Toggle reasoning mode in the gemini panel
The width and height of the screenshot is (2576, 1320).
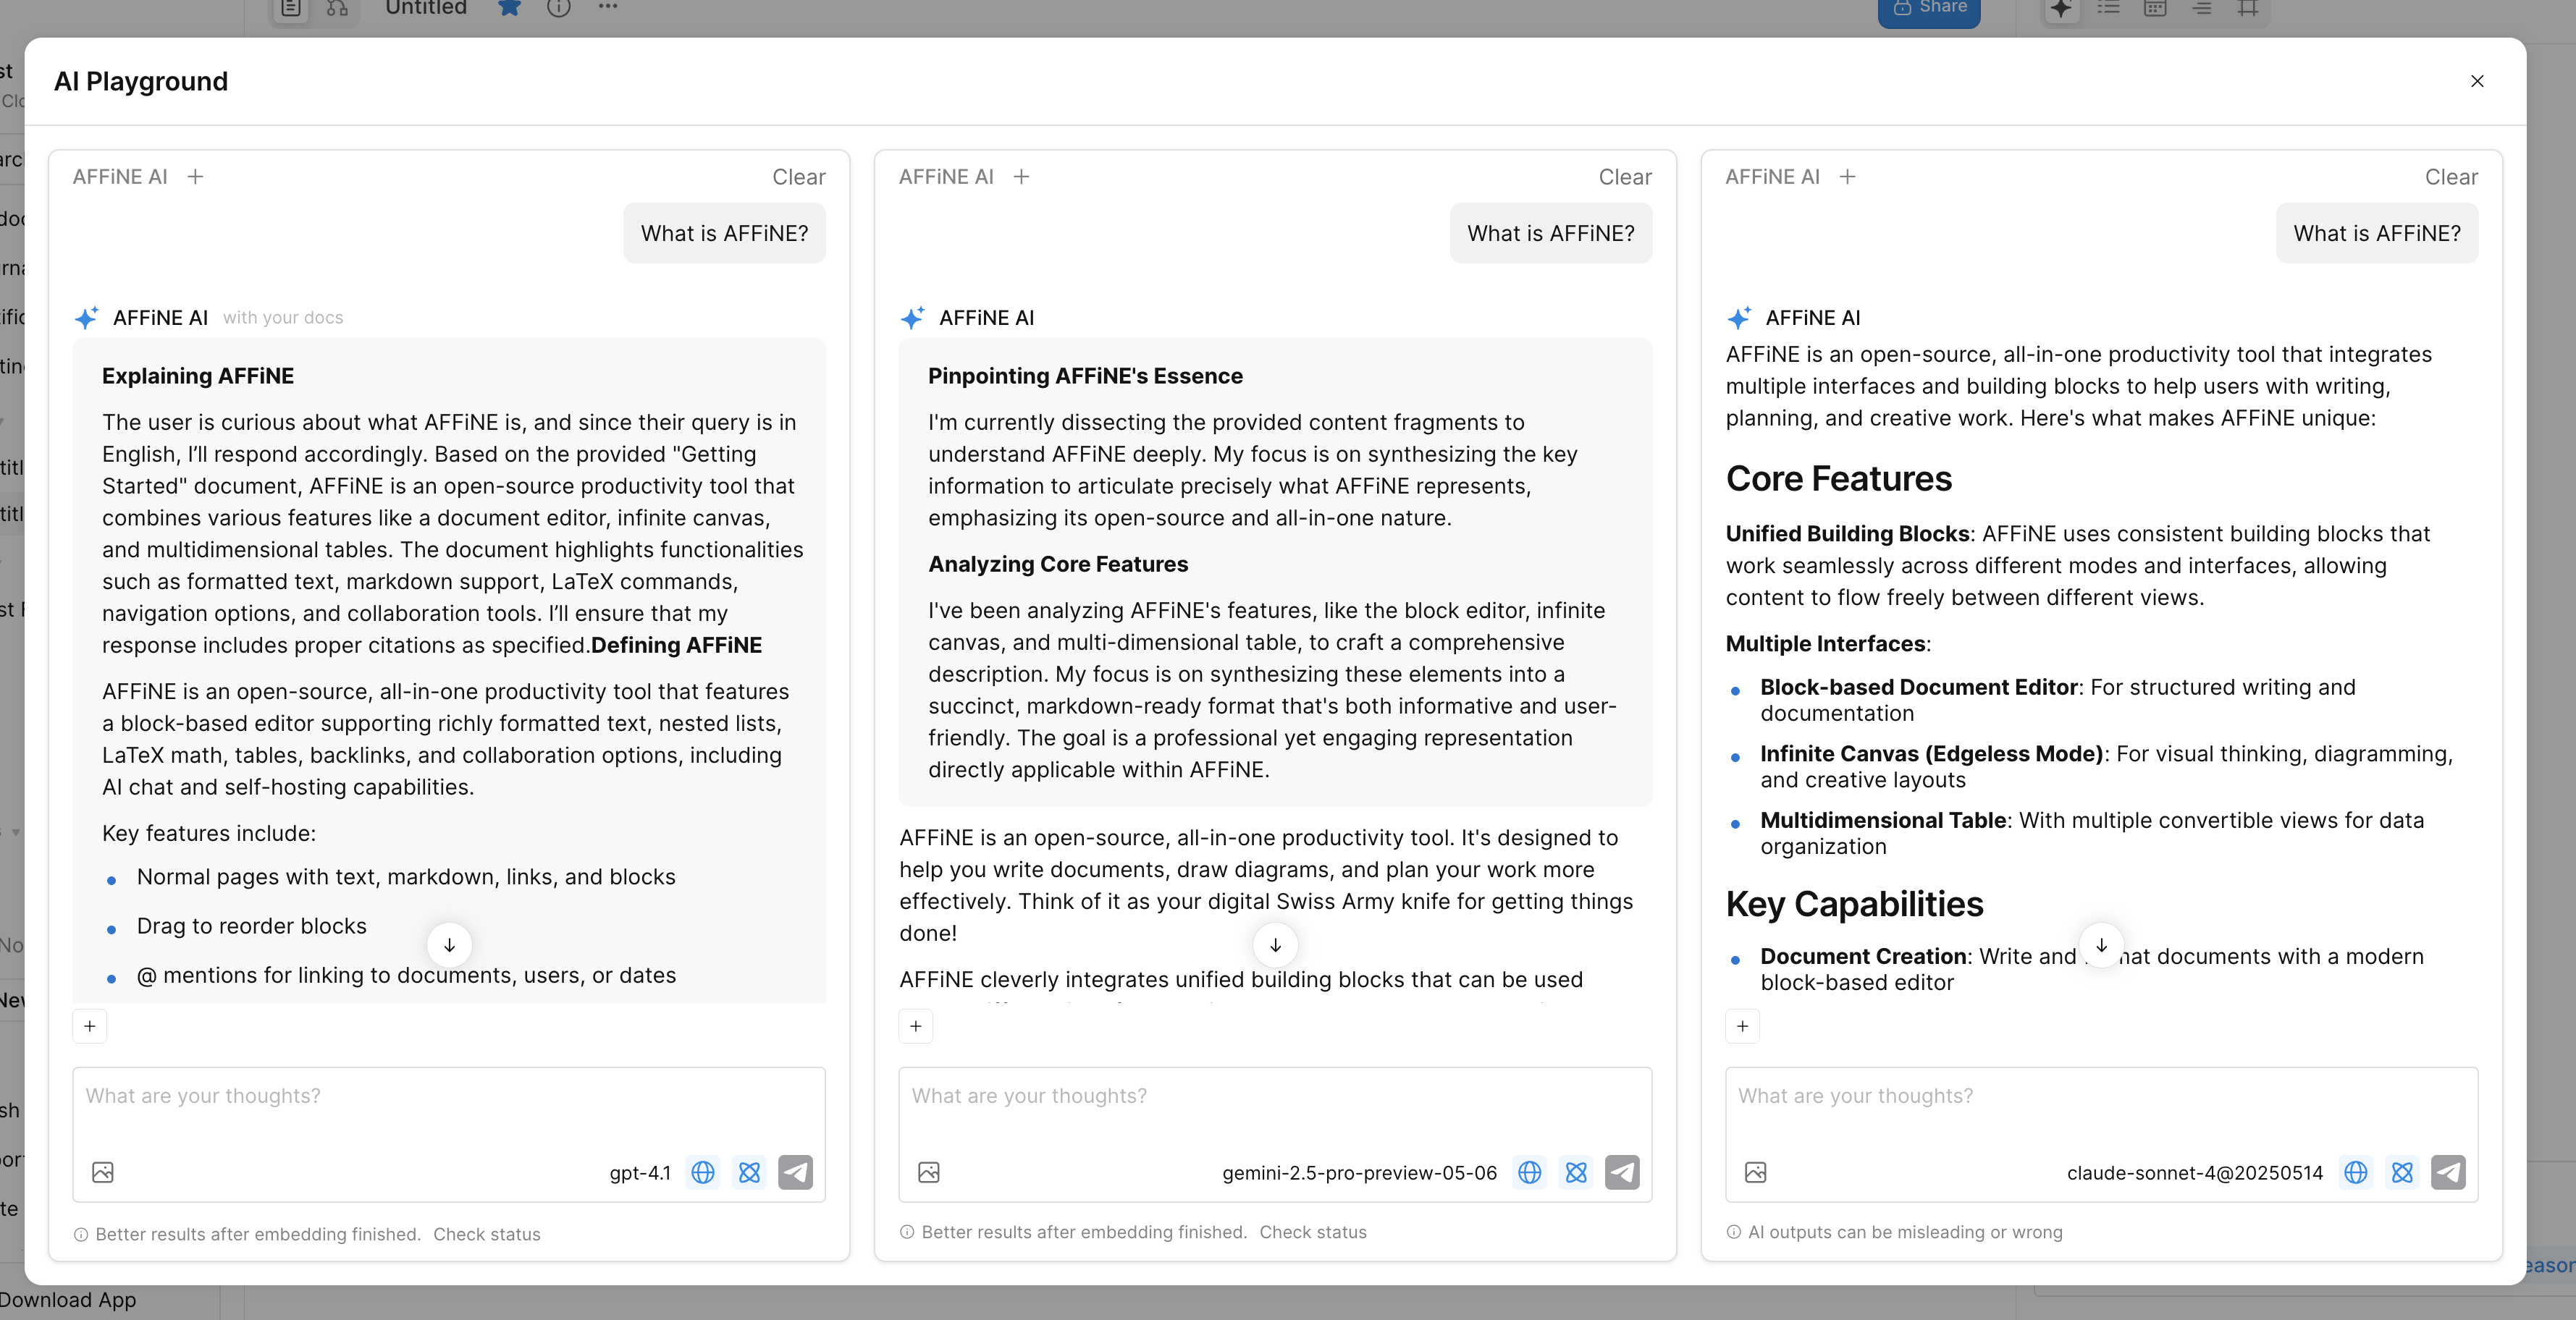coord(1576,1172)
